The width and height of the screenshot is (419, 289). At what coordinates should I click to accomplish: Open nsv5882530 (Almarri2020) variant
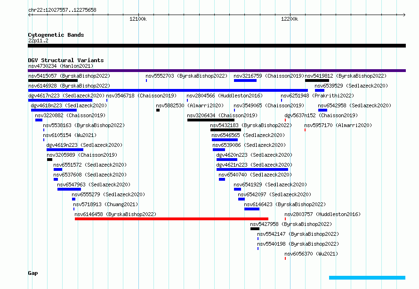pyautogui.click(x=190, y=105)
